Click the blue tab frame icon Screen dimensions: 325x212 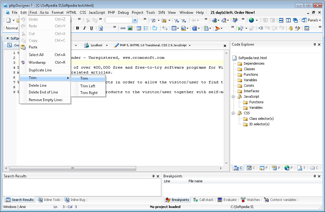tap(155, 28)
